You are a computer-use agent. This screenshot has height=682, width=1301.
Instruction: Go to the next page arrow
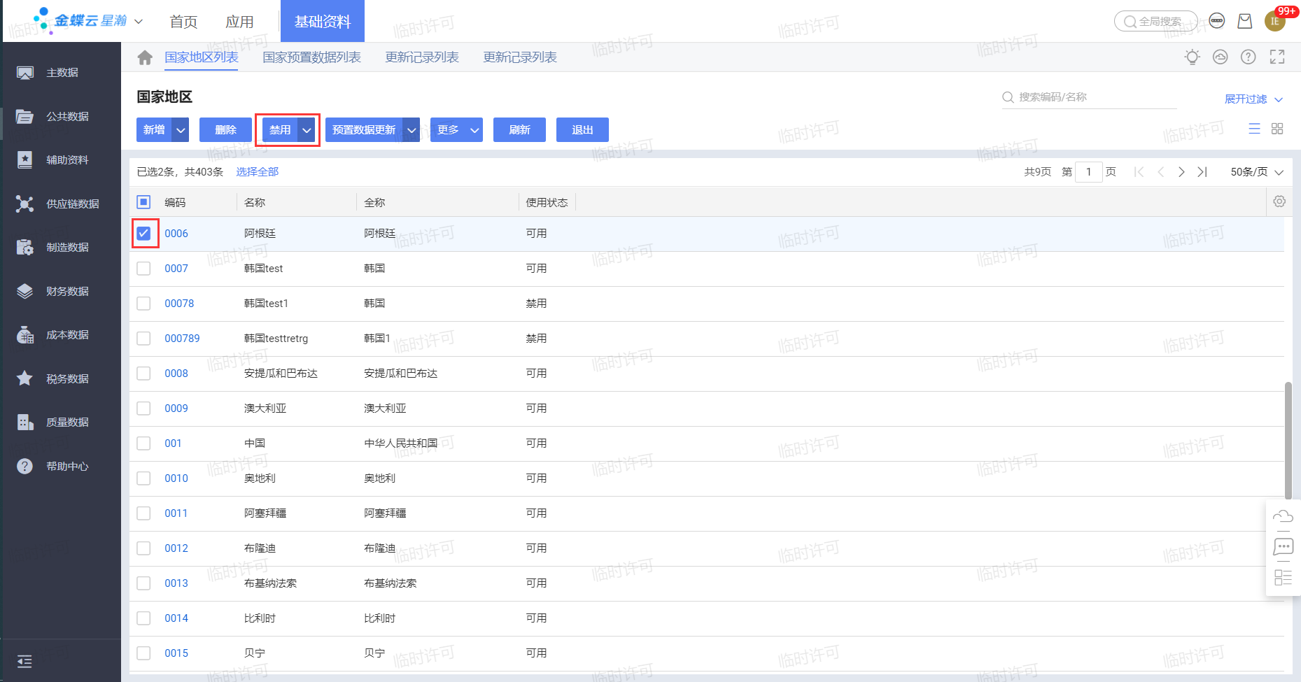pyautogui.click(x=1181, y=172)
